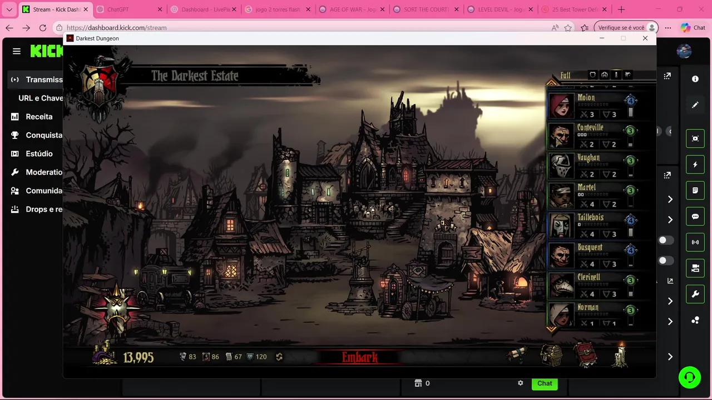The width and height of the screenshot is (712, 400).
Task: Expand the first chevron row in the Kick panel
Action: click(670, 199)
